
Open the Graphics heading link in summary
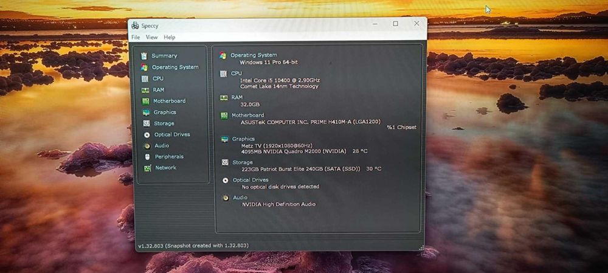pyautogui.click(x=244, y=139)
